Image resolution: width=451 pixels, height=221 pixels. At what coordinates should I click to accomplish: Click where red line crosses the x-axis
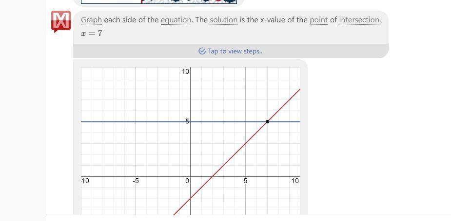pyautogui.click(x=213, y=176)
